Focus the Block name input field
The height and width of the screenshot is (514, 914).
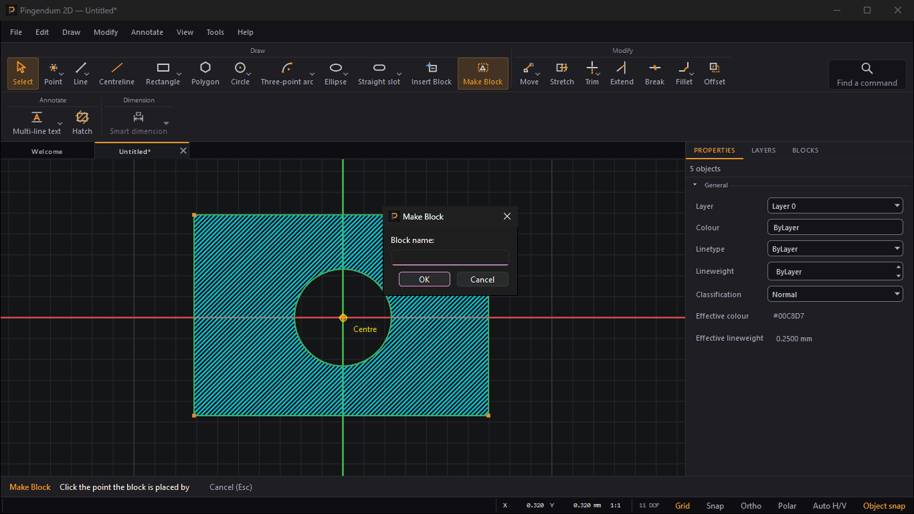click(x=450, y=258)
